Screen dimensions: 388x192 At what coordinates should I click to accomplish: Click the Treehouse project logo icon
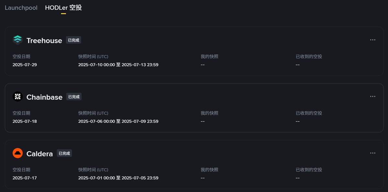[17, 40]
